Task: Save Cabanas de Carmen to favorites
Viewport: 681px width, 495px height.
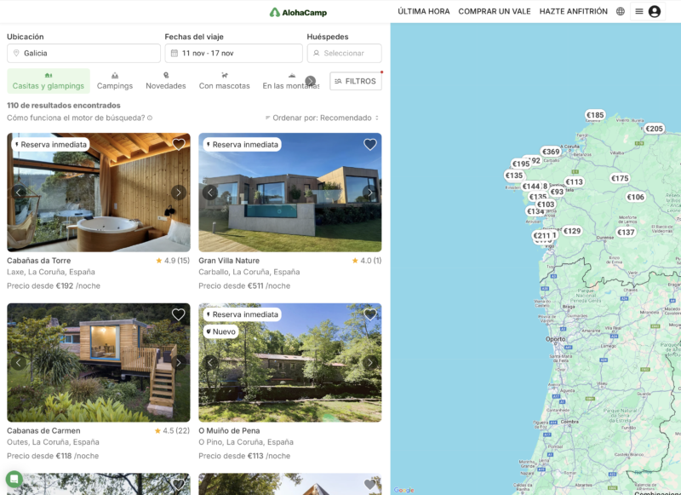Action: point(178,314)
